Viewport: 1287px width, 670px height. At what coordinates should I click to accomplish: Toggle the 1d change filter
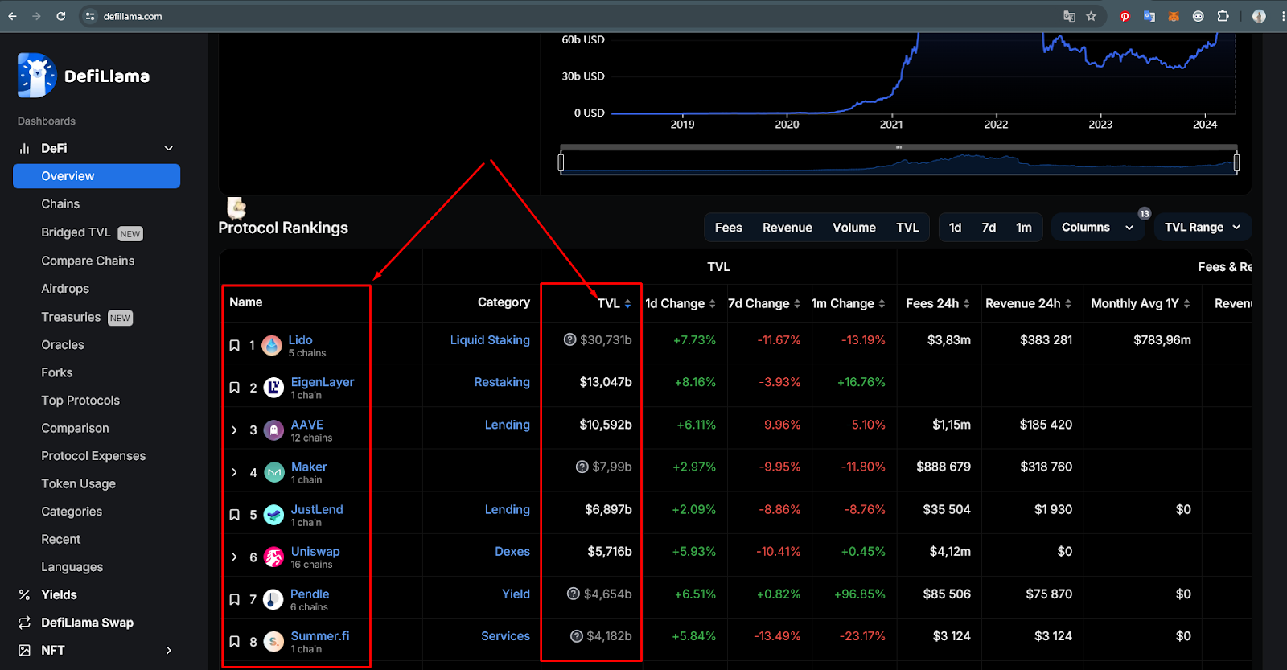(955, 228)
